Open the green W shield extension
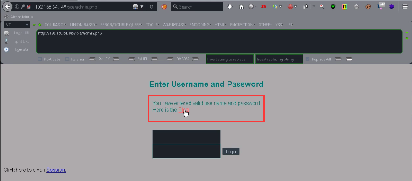The image size is (412, 181). point(333,7)
